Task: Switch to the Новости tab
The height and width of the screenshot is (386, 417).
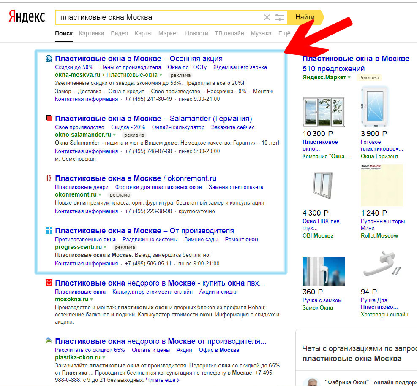Action: (x=196, y=33)
